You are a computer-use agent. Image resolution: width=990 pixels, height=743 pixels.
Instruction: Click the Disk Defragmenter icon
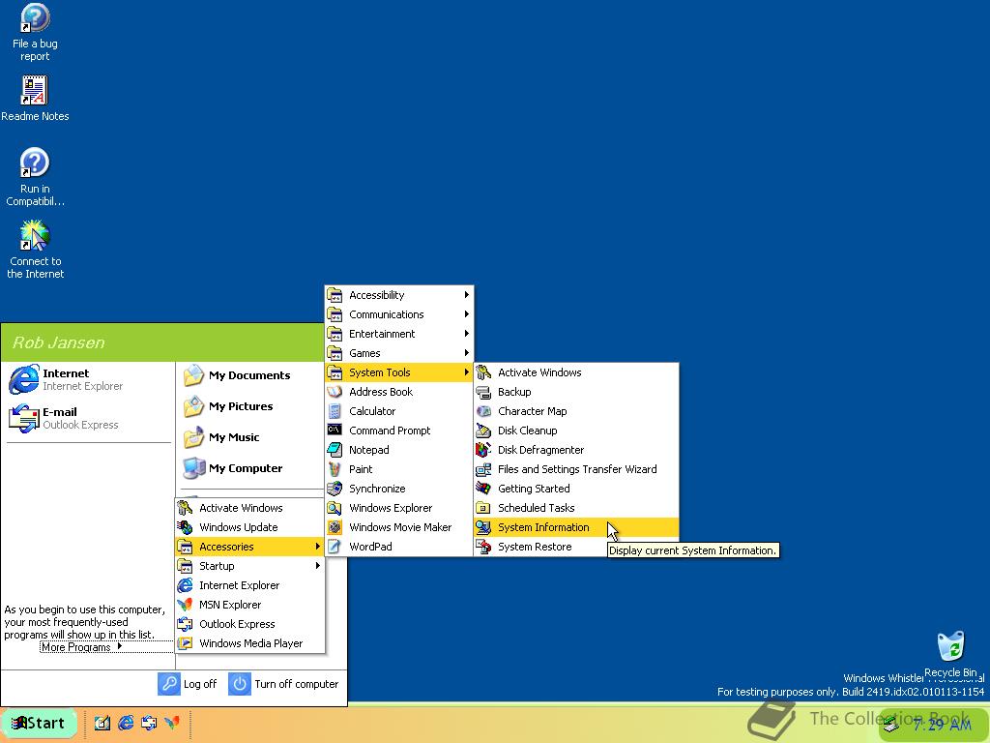(483, 450)
